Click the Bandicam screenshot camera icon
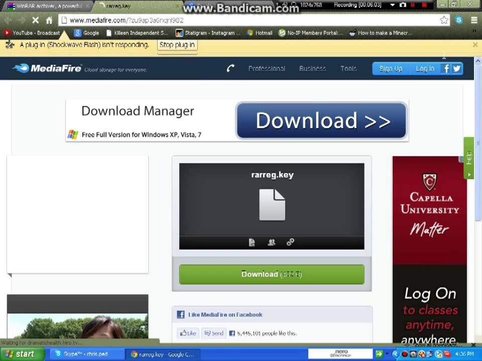Image resolution: width=482 pixels, height=361 pixels. [x=403, y=5]
